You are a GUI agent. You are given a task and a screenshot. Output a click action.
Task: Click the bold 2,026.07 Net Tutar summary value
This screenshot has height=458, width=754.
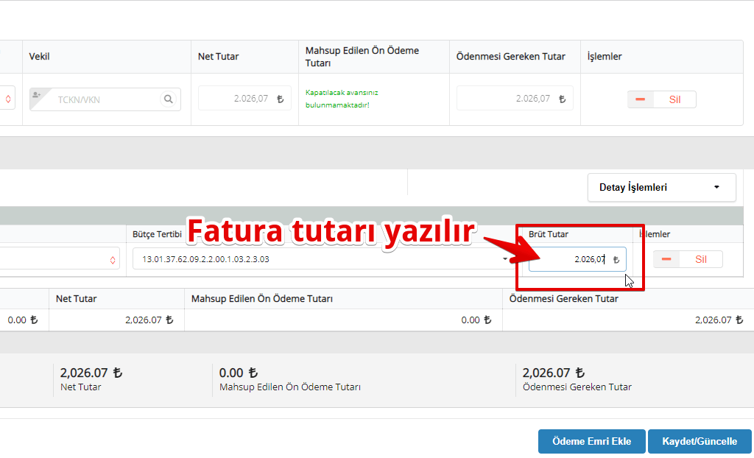pyautogui.click(x=91, y=373)
